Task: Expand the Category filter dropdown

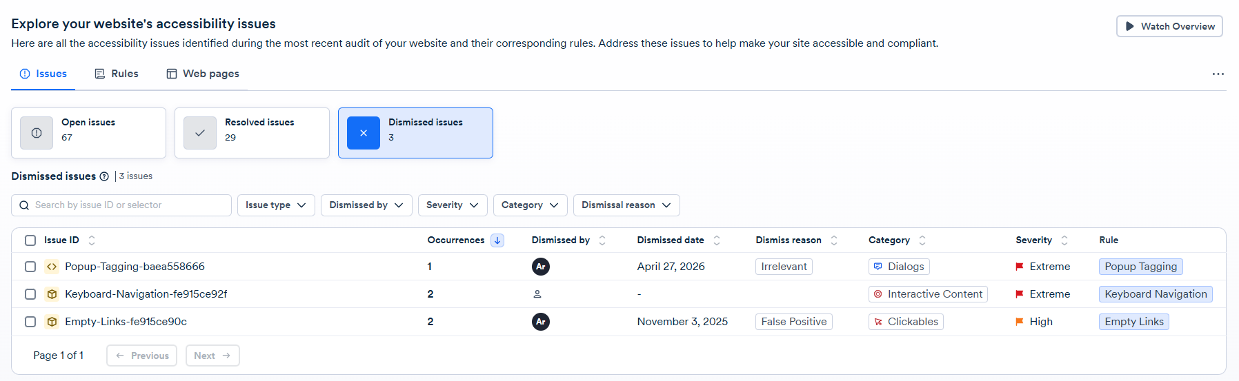Action: (531, 205)
